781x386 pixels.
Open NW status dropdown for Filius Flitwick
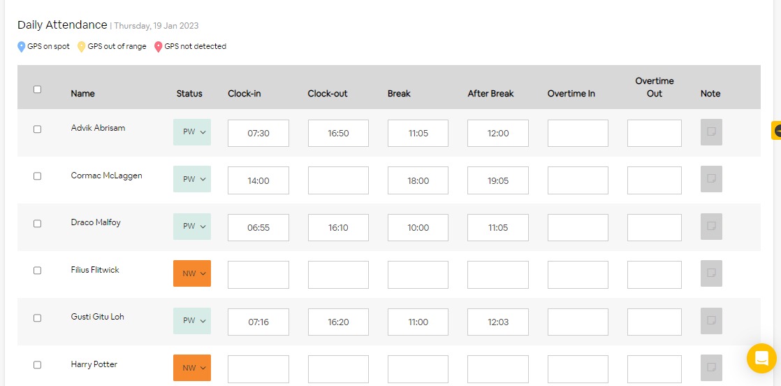(192, 273)
